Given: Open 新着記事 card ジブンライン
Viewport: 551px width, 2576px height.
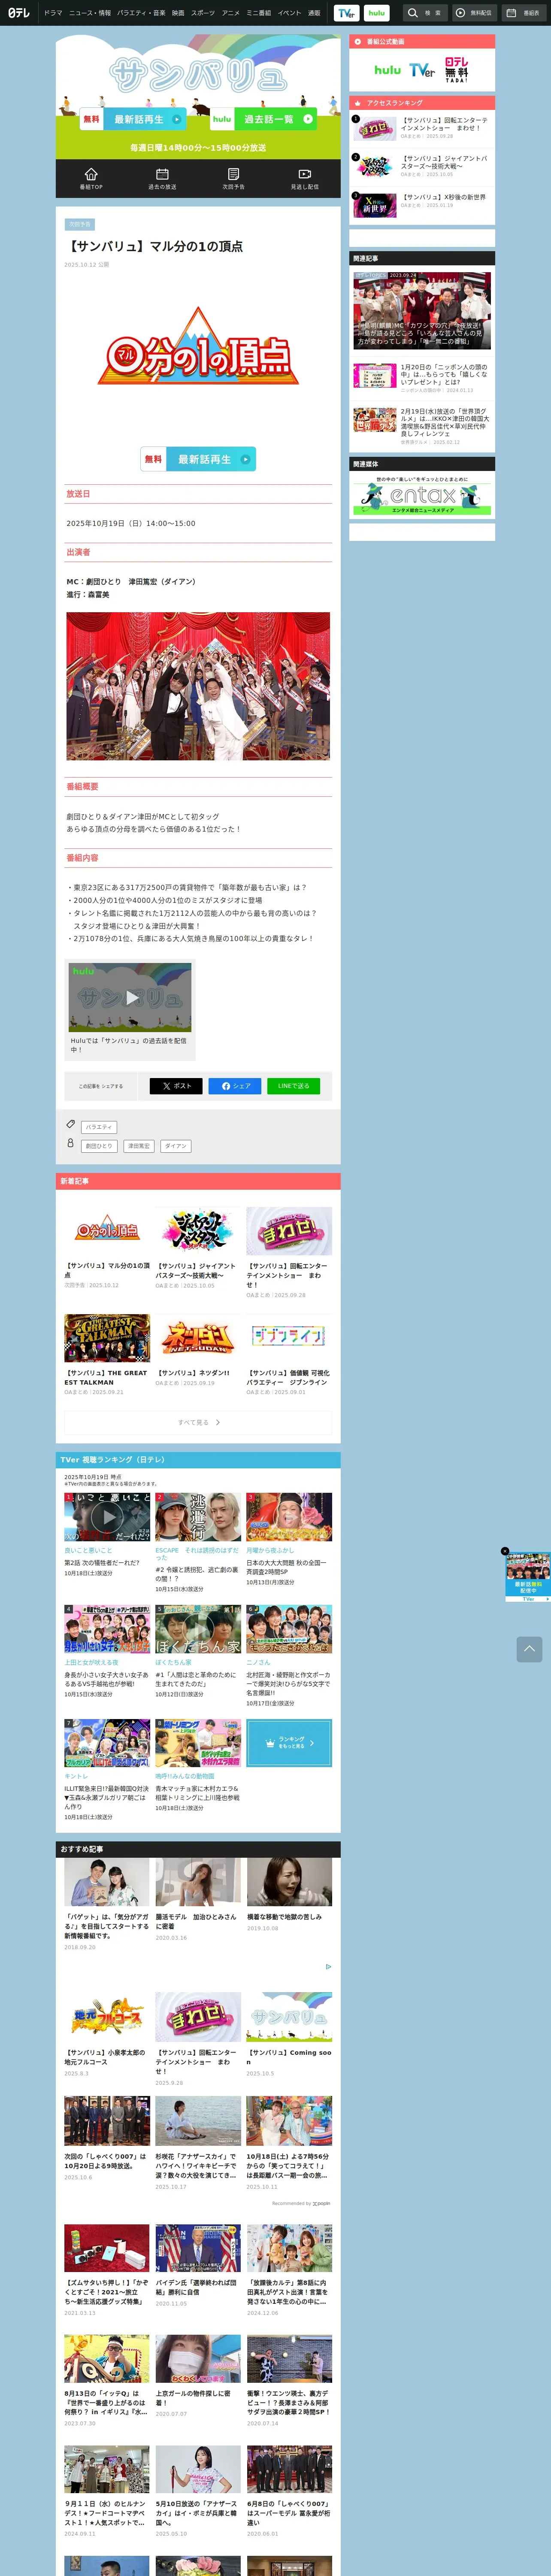Looking at the screenshot, I should coord(289,1355).
